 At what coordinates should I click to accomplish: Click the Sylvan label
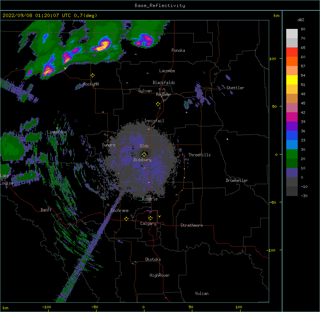pos(145,91)
